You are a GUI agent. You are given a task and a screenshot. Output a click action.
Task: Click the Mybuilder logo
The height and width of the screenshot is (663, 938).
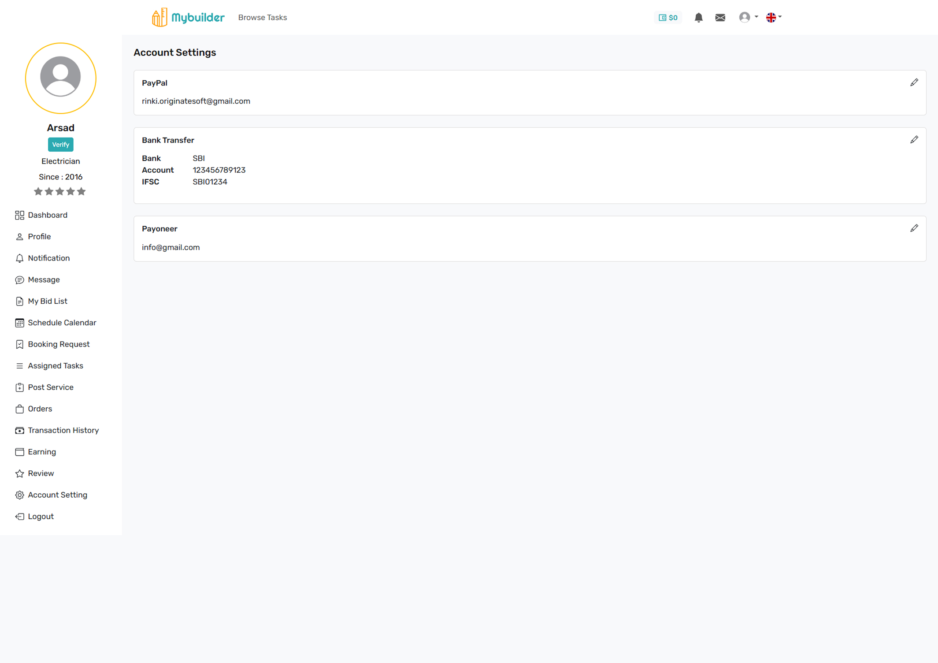[188, 18]
